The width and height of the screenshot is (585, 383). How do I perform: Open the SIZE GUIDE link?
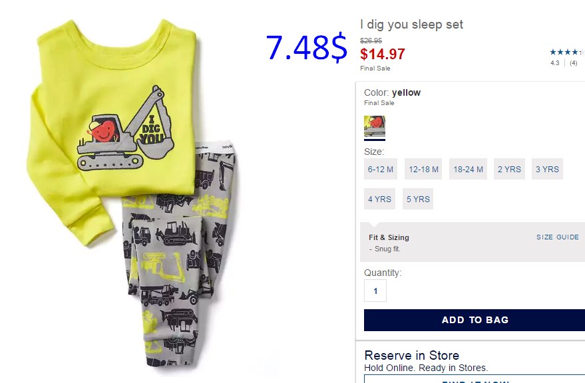558,237
